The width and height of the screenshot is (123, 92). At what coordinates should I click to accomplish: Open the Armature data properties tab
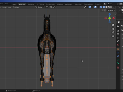point(118,60)
